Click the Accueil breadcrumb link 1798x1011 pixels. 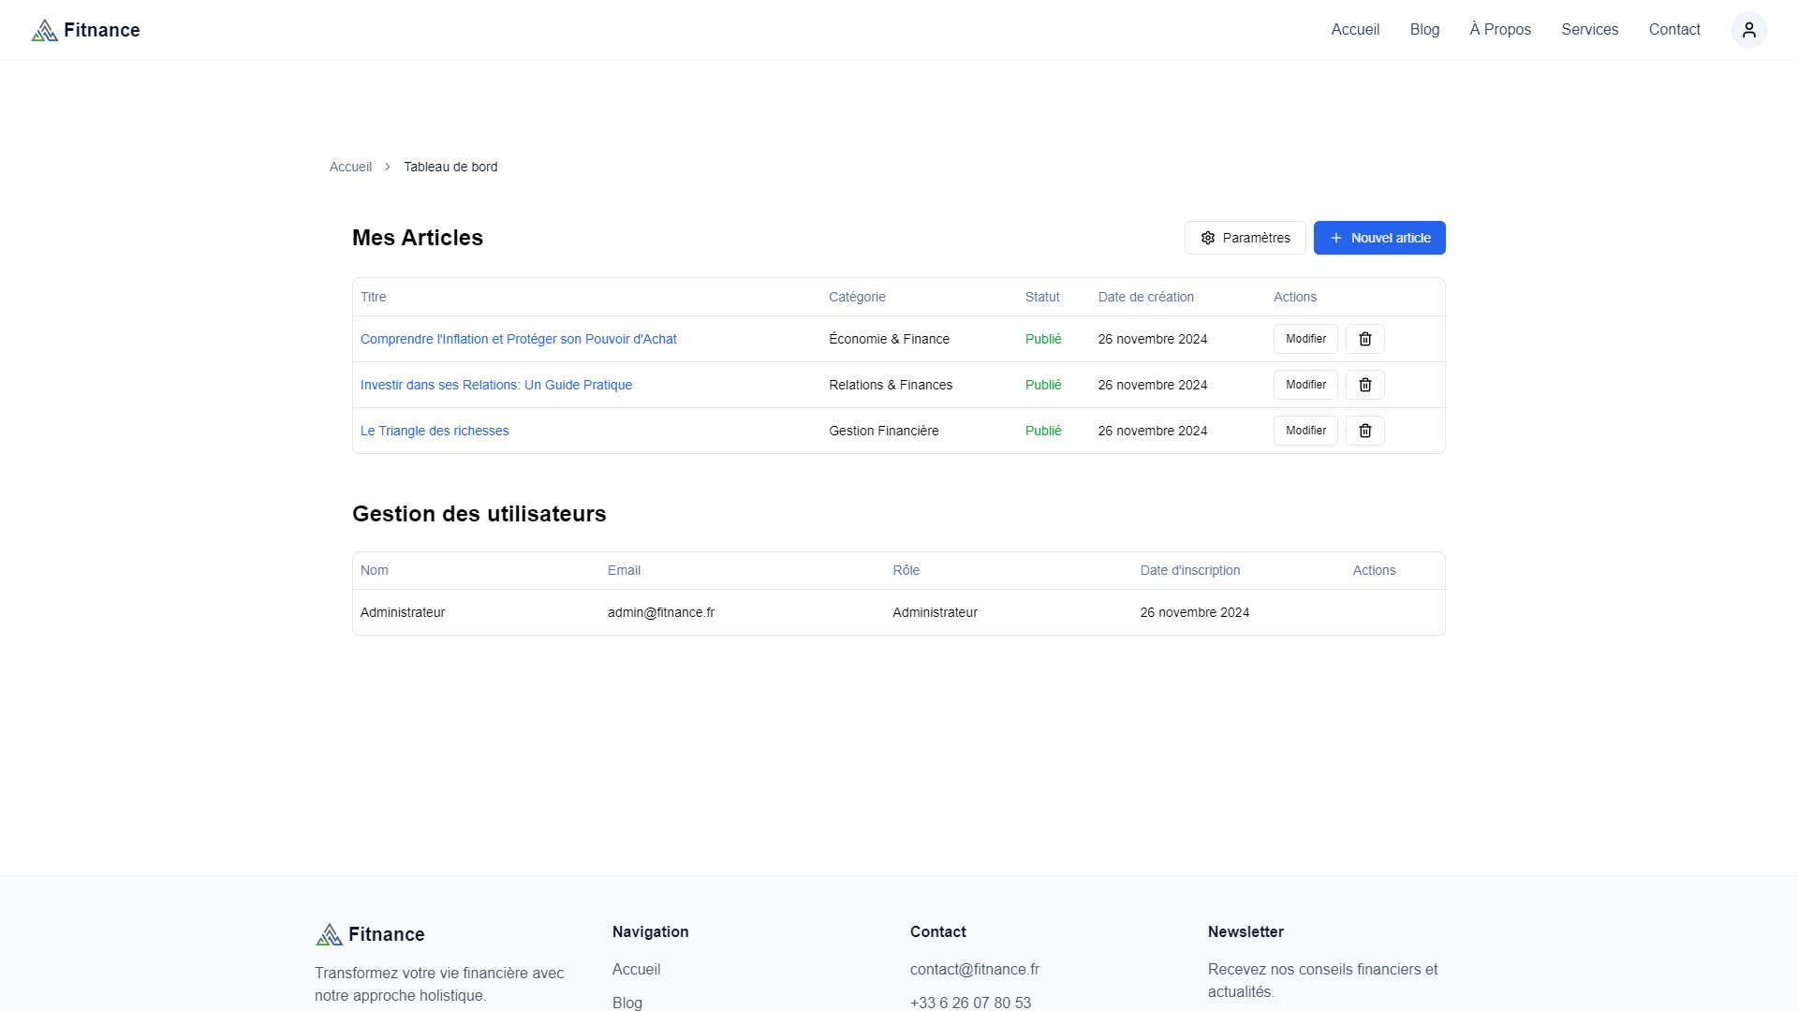click(x=350, y=166)
